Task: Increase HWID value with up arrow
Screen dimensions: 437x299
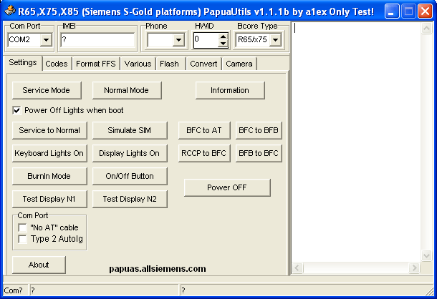Action: click(x=223, y=36)
